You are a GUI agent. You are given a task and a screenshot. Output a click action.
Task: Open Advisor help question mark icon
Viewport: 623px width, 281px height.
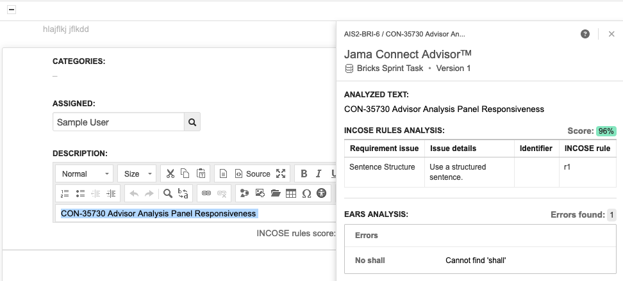(x=585, y=34)
